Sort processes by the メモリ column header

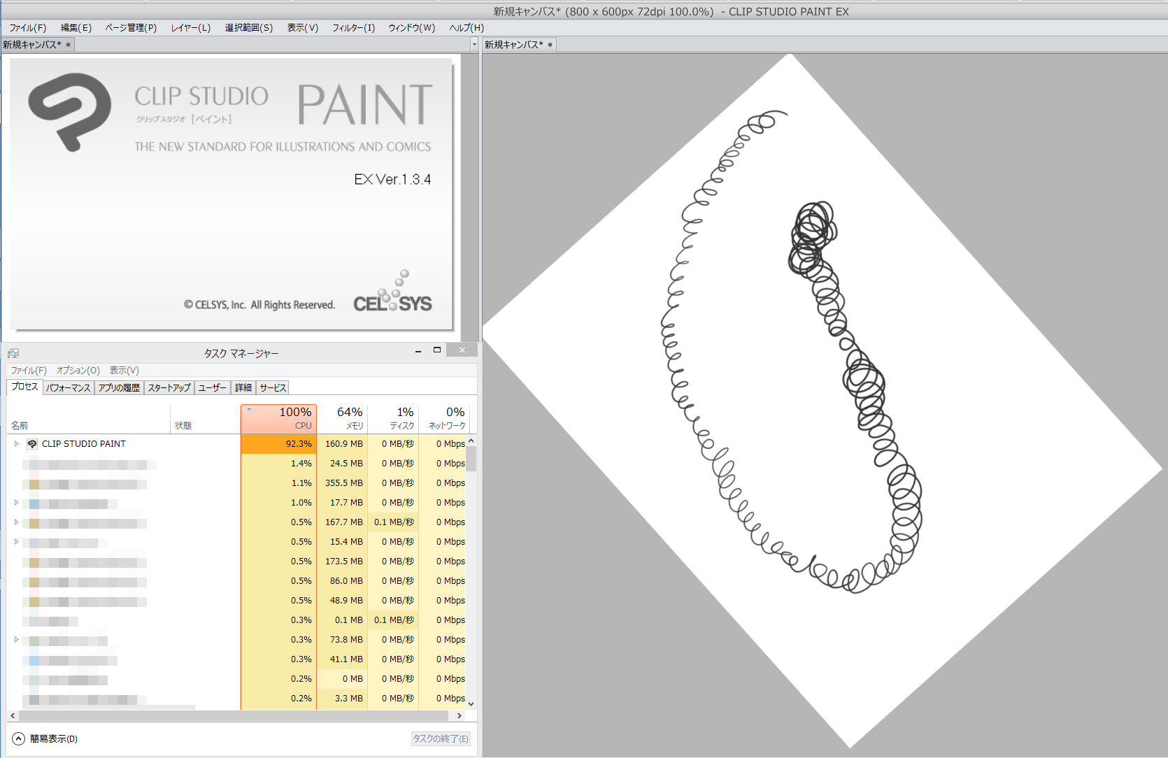point(343,418)
